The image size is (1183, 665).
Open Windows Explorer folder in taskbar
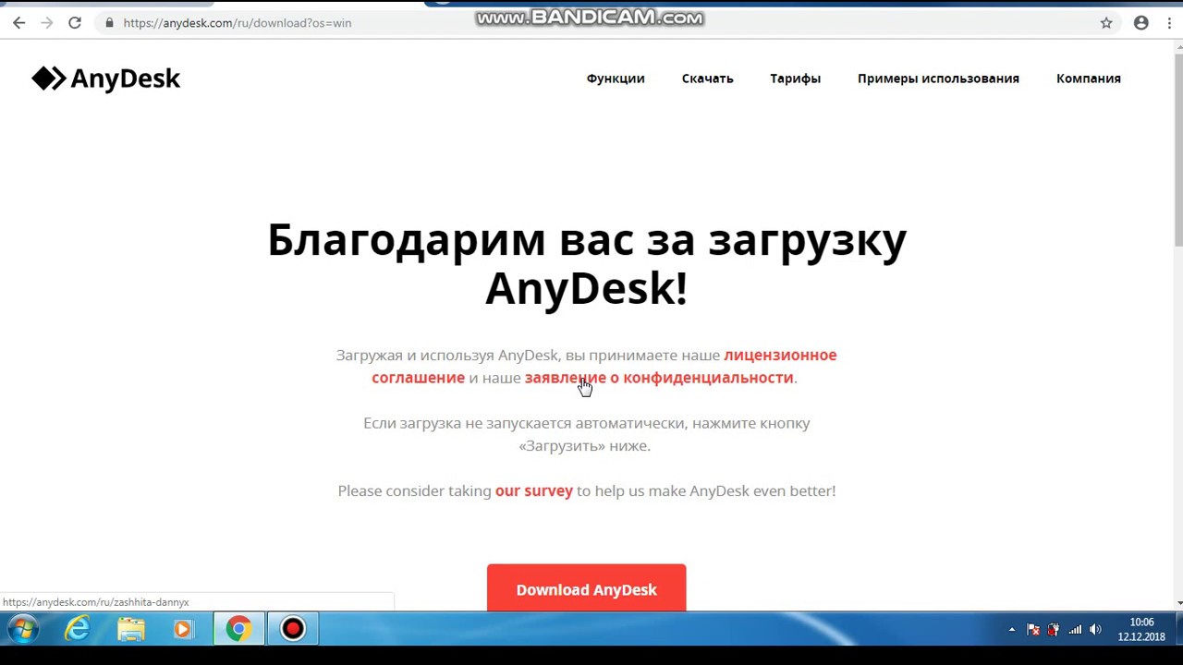tap(131, 629)
